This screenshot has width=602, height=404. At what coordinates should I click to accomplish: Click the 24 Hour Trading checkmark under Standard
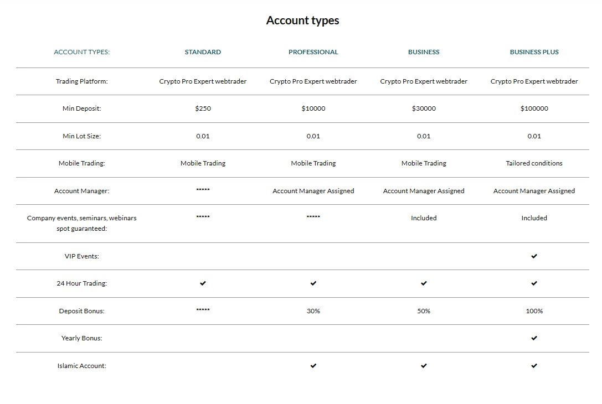[203, 283]
